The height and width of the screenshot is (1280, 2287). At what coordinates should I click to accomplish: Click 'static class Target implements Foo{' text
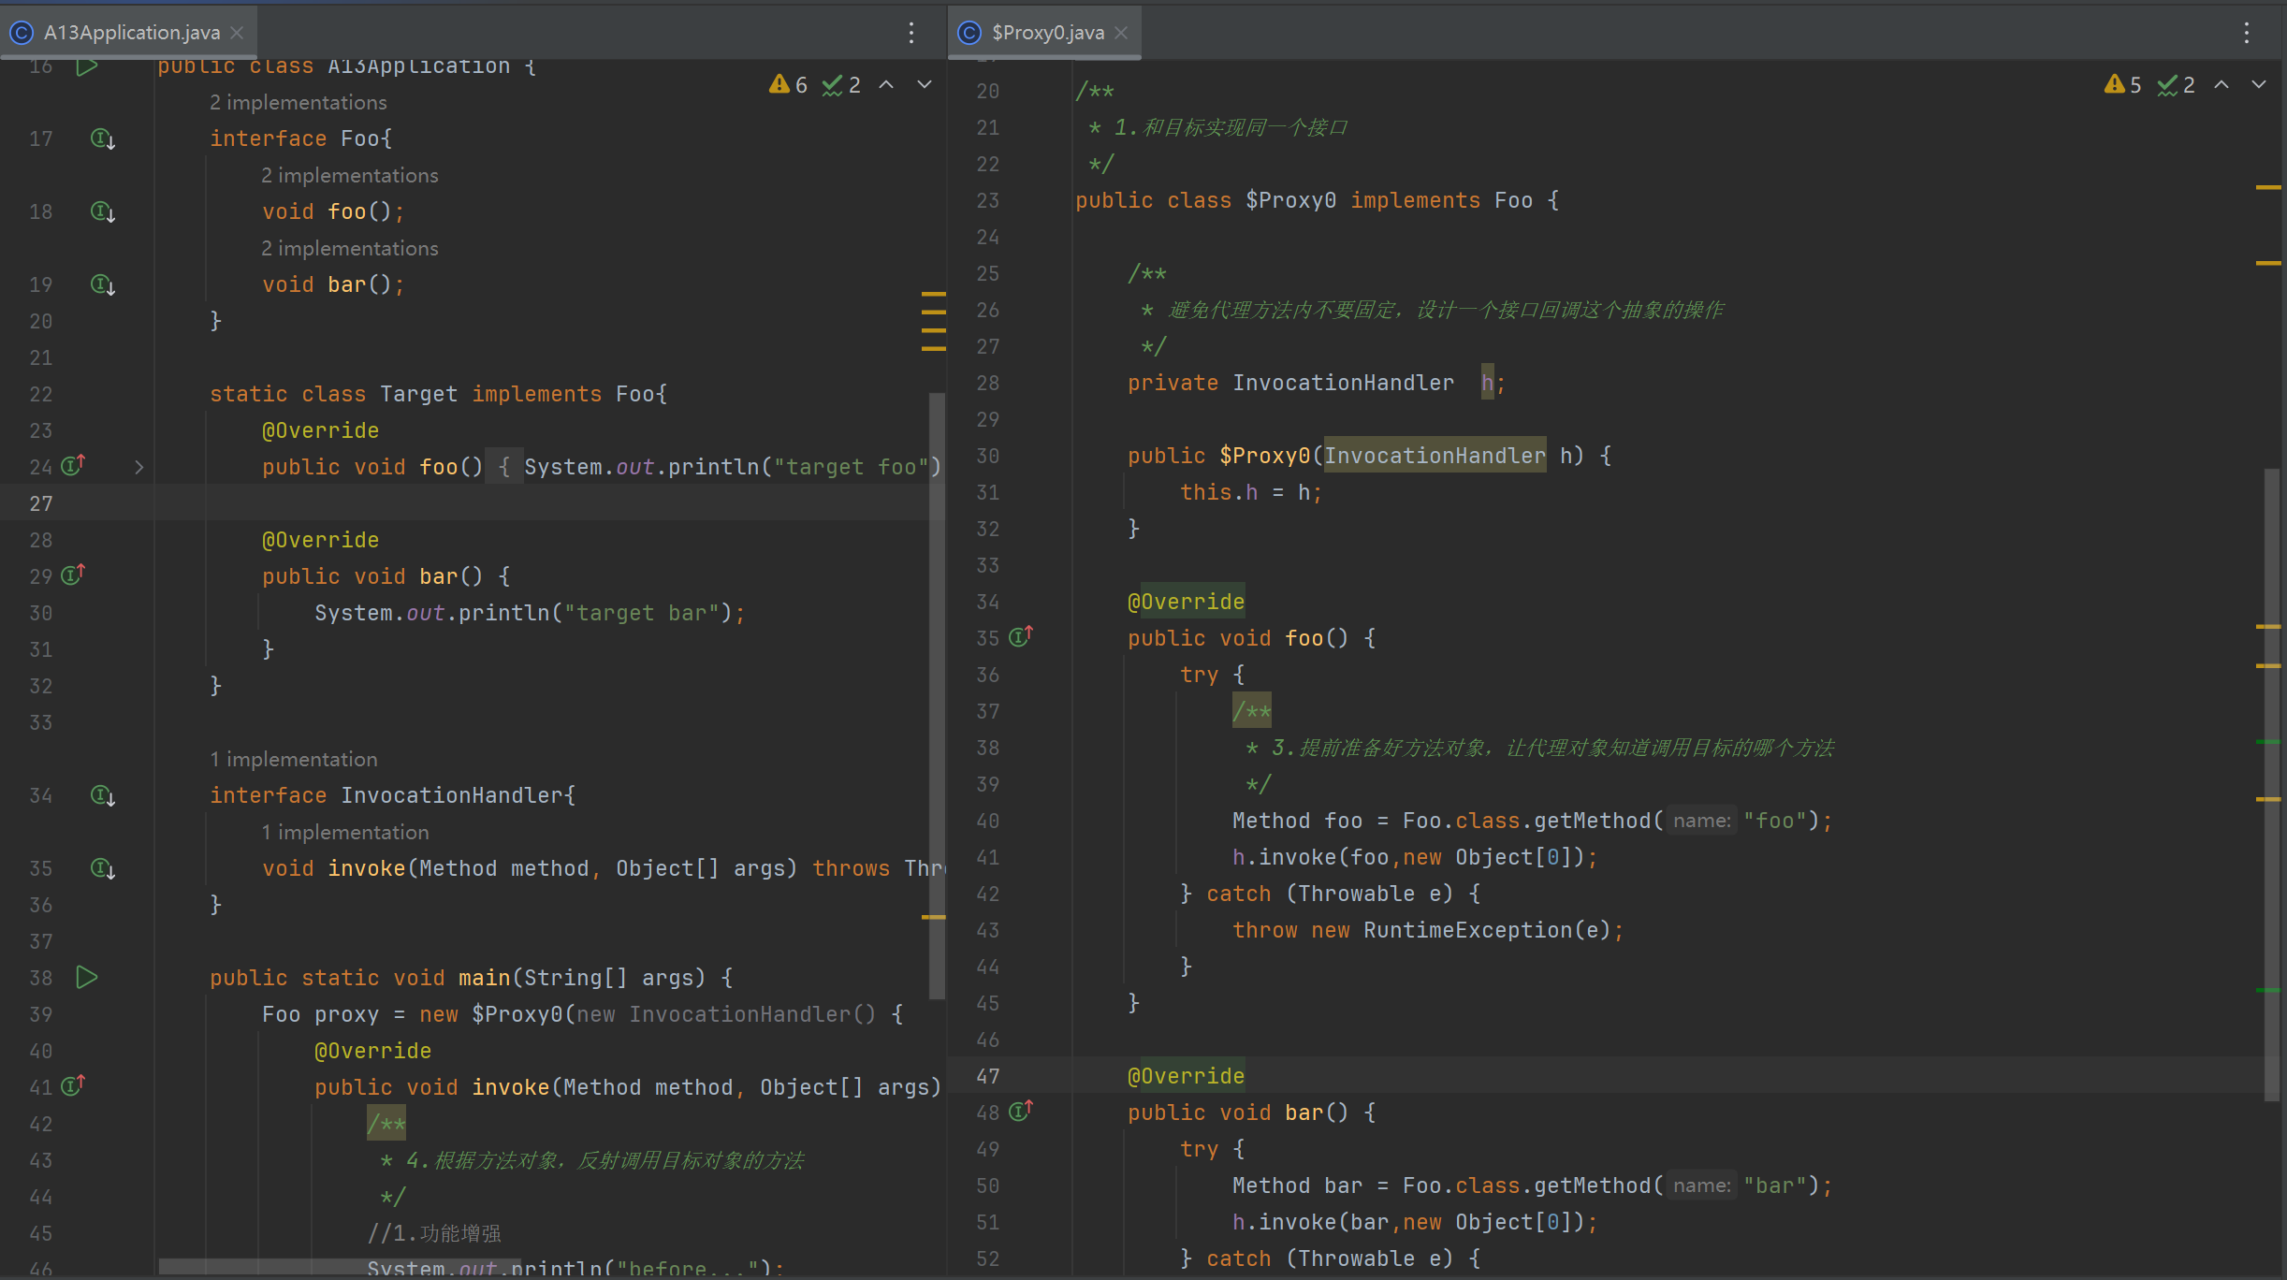tap(438, 394)
